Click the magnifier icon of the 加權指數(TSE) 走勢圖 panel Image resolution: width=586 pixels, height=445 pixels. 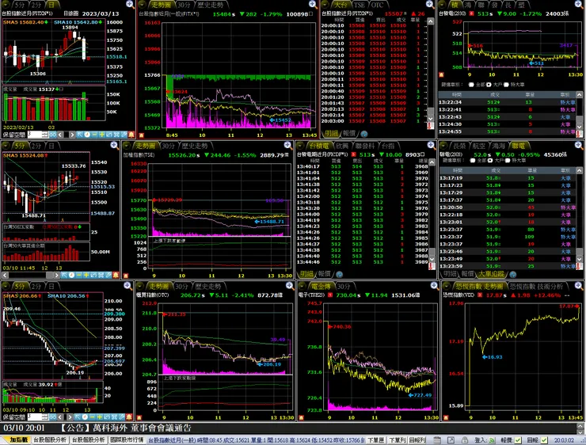point(287,145)
